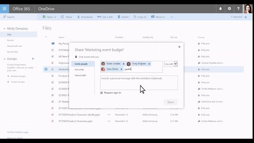Image resolution: width=254 pixels, height=143 pixels.
Task: Collapse the Molly Dempsey section
Action: click(4, 29)
